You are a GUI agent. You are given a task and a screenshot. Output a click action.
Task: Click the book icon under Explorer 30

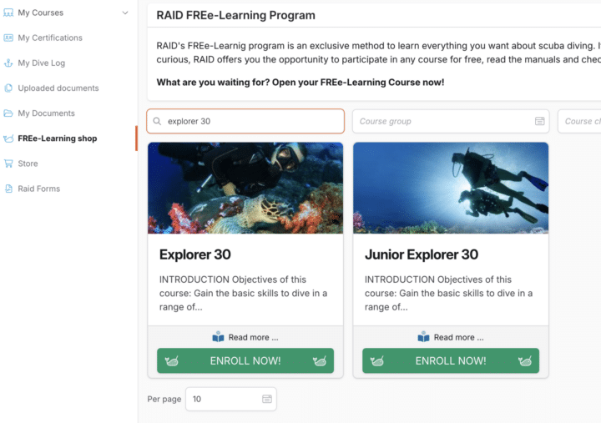click(x=218, y=337)
